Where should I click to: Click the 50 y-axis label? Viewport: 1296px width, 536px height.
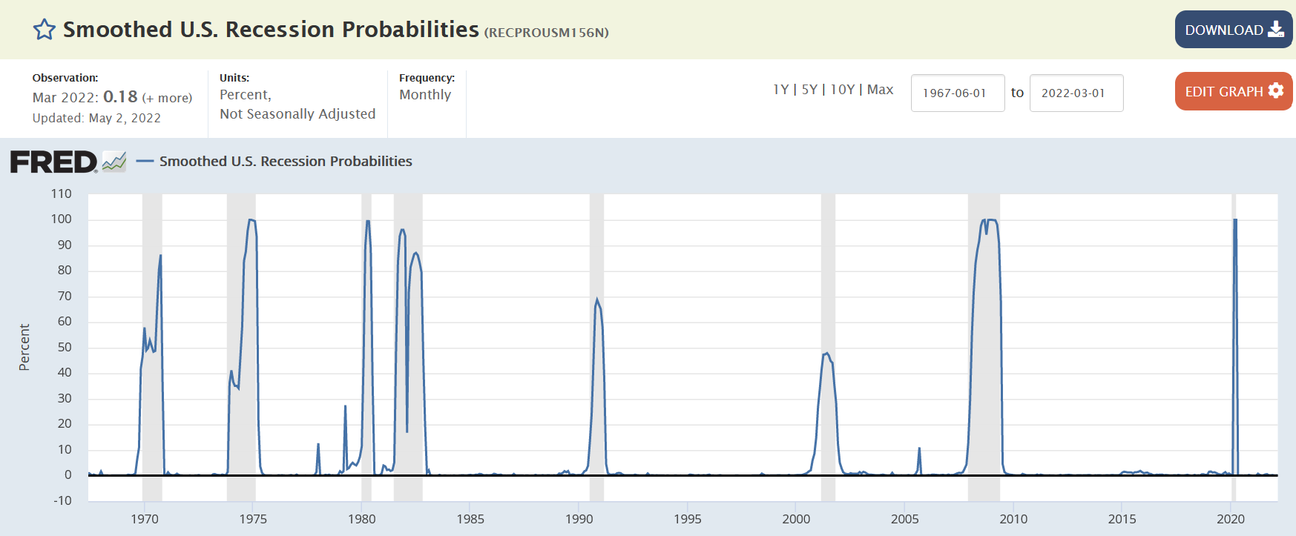tap(65, 347)
